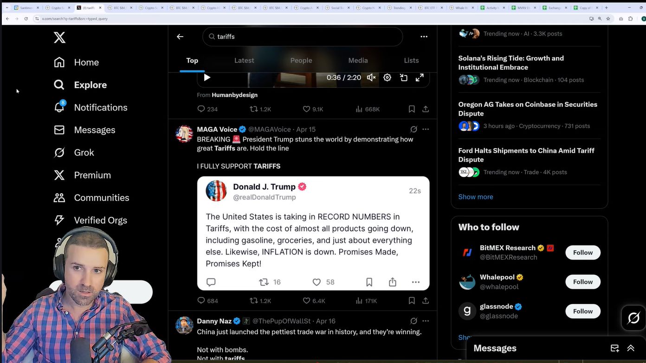The height and width of the screenshot is (363, 646).
Task: Expand the Messages drawer
Action: pyautogui.click(x=631, y=348)
